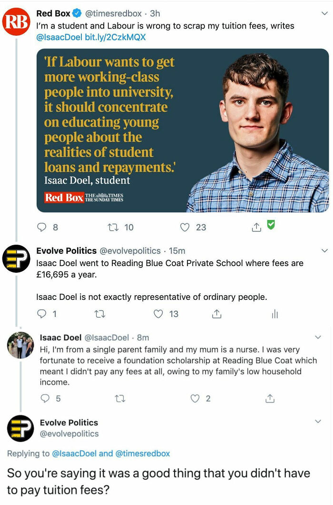Expand the options on the Evolve Politics tweet
Viewport: 333px width, 505px height.
[x=324, y=249]
